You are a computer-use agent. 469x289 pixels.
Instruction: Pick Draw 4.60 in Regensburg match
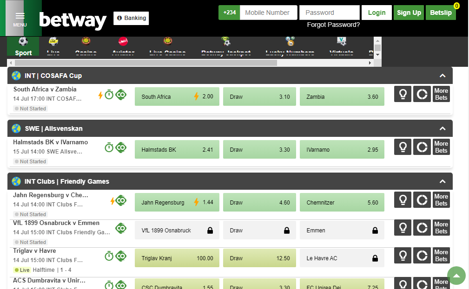click(x=259, y=202)
